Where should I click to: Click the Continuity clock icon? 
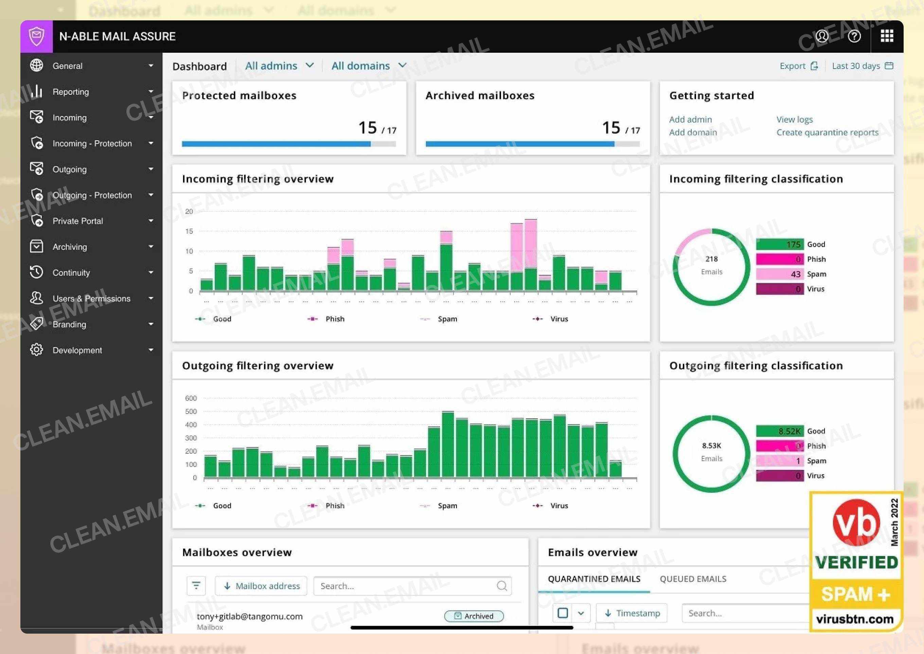(36, 272)
